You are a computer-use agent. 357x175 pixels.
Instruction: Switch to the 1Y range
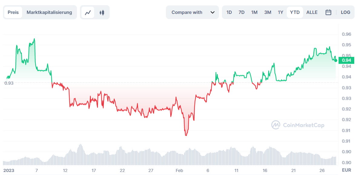coord(280,12)
